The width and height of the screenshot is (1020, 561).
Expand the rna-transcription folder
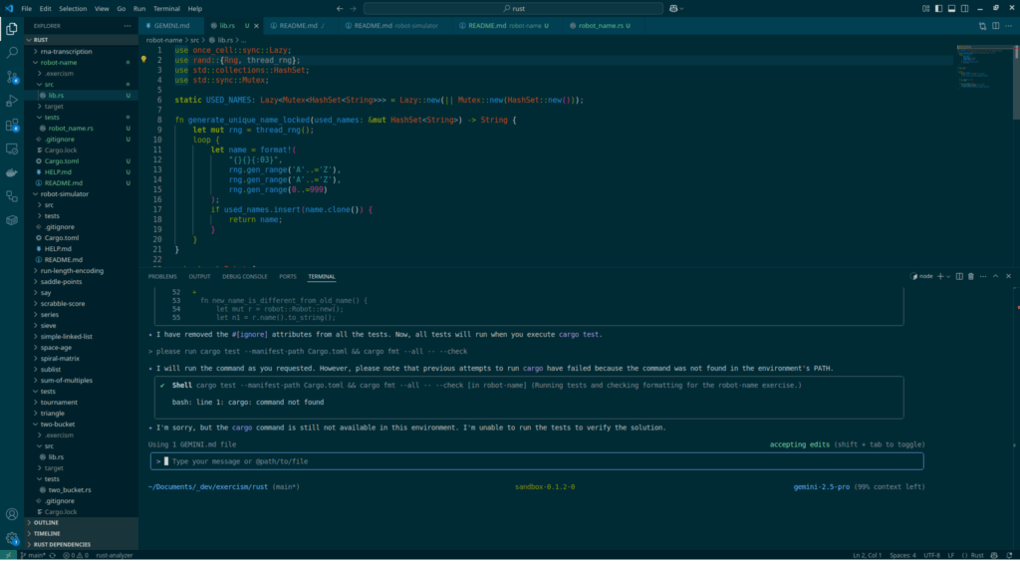tap(66, 51)
